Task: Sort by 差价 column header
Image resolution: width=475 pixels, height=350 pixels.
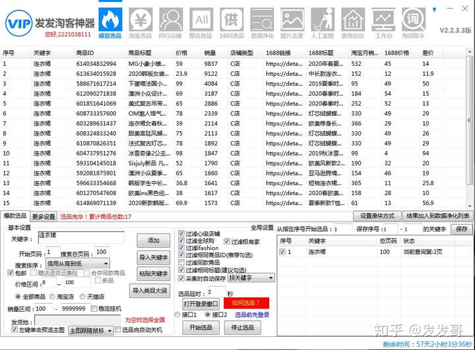Action: pos(427,53)
